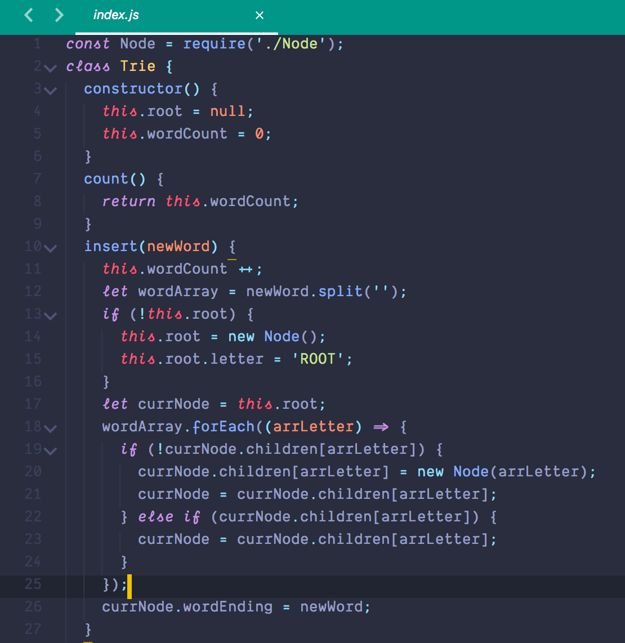Click the split('') call

tap(358, 292)
